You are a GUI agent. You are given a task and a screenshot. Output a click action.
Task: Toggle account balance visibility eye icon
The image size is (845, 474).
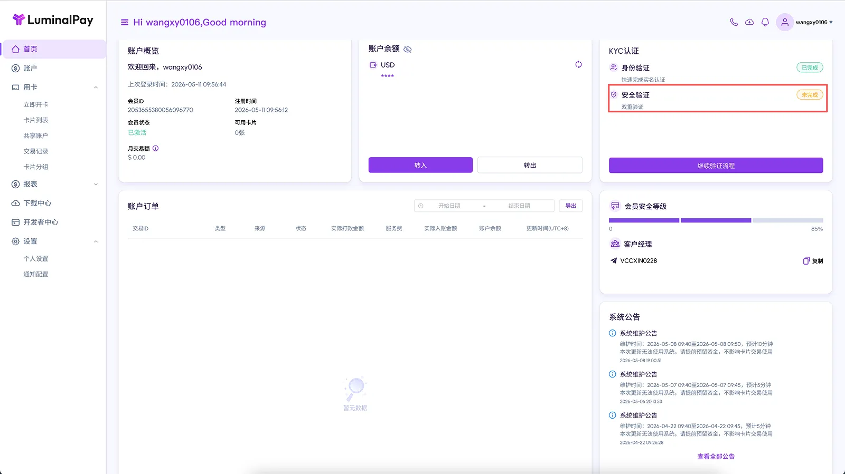pos(408,49)
